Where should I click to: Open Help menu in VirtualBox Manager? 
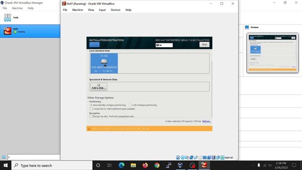point(30,8)
